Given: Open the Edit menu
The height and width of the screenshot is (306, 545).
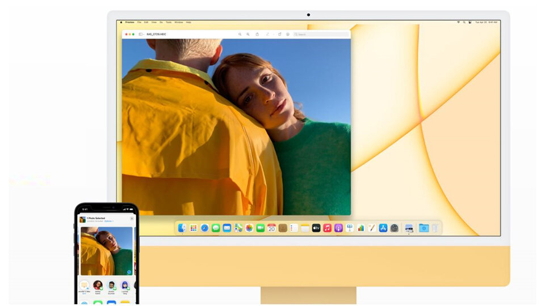Looking at the screenshot, I should pos(146,22).
